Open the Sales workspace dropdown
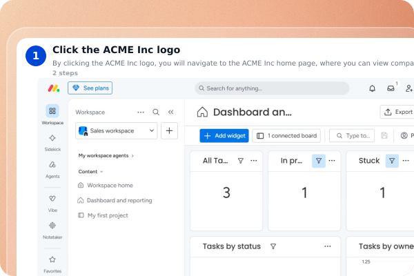 (x=117, y=130)
